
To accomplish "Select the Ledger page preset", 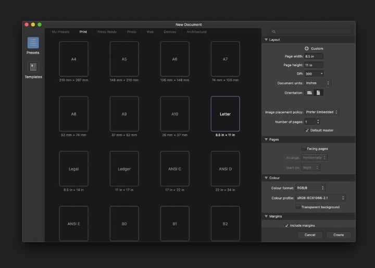I will [124, 169].
